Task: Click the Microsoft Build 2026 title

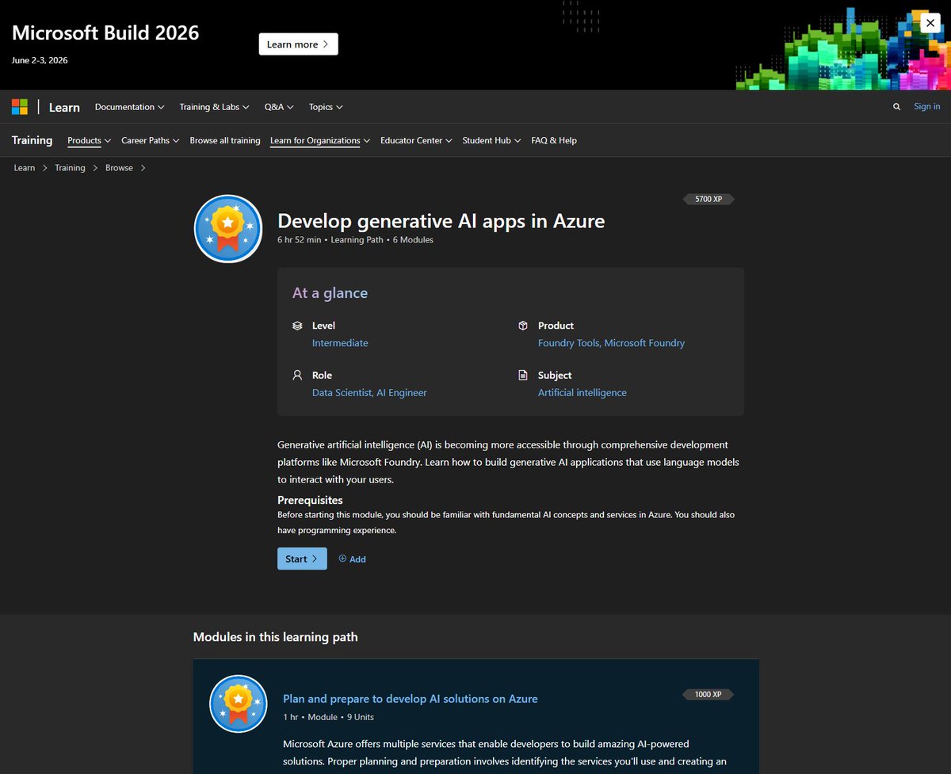Action: (x=105, y=32)
